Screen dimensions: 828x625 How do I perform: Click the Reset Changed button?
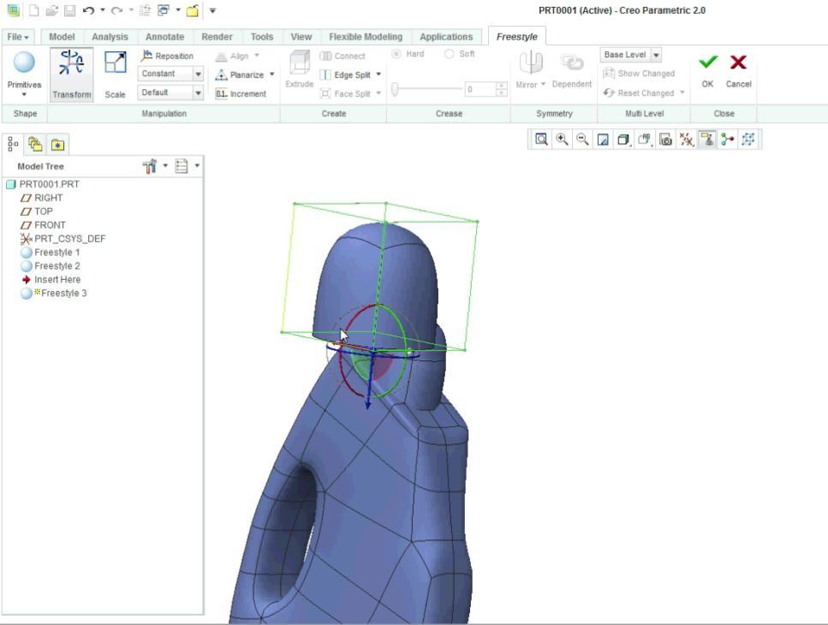(x=639, y=93)
